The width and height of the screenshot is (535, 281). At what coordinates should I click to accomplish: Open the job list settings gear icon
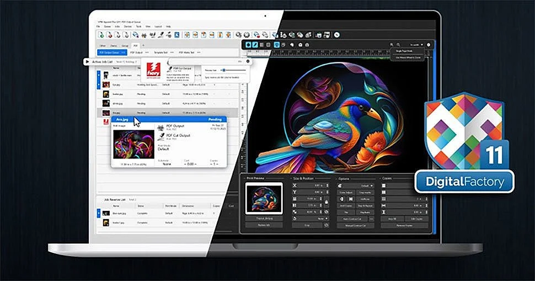click(x=248, y=61)
